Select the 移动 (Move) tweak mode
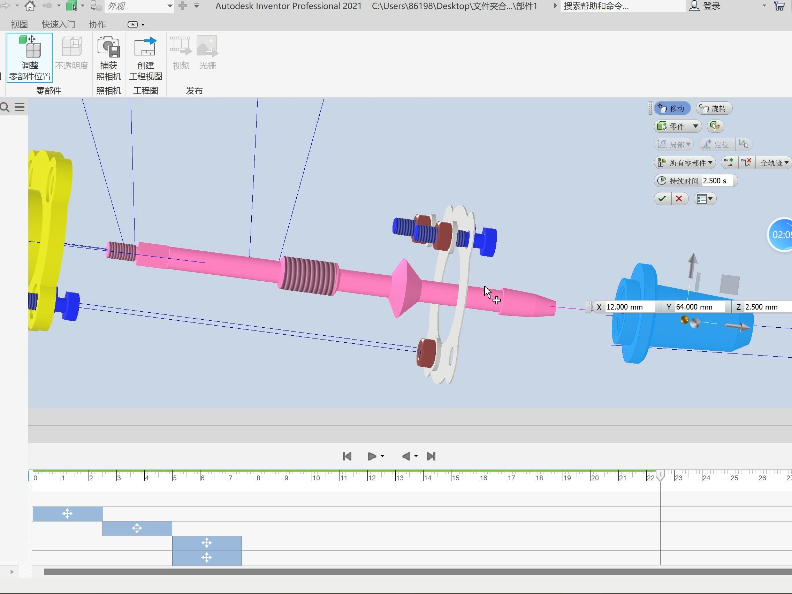792x594 pixels. pyautogui.click(x=672, y=108)
